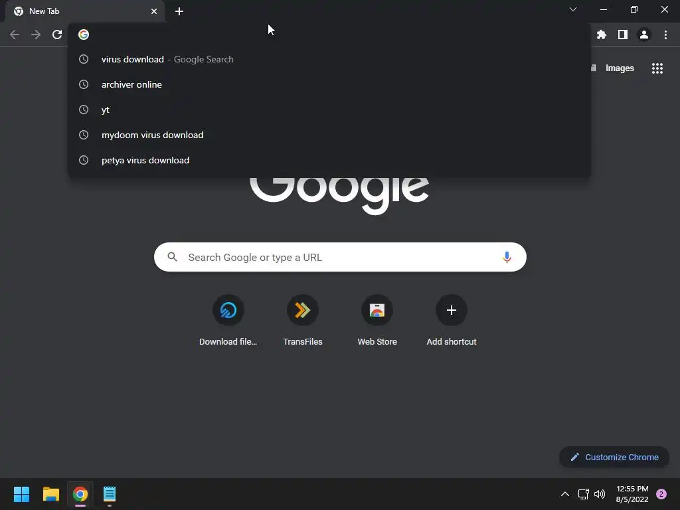The width and height of the screenshot is (680, 510).
Task: Click clock icon beside 'archiver online'
Action: pos(84,84)
